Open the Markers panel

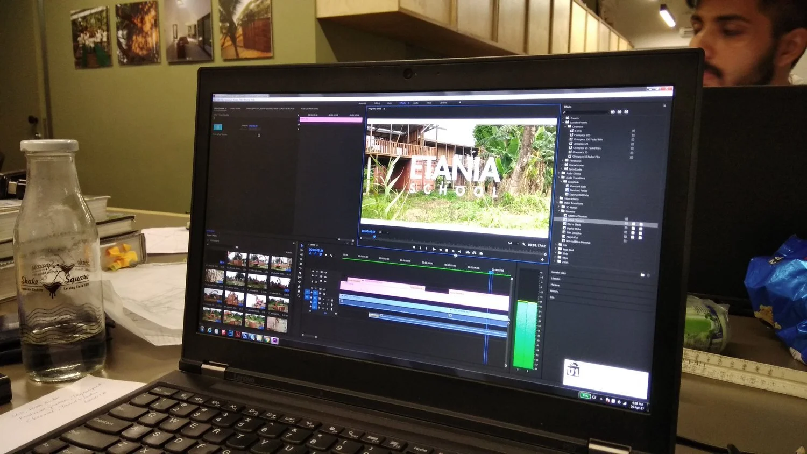(x=555, y=285)
